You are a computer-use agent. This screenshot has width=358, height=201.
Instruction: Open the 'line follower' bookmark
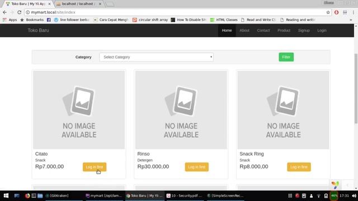pos(72,20)
